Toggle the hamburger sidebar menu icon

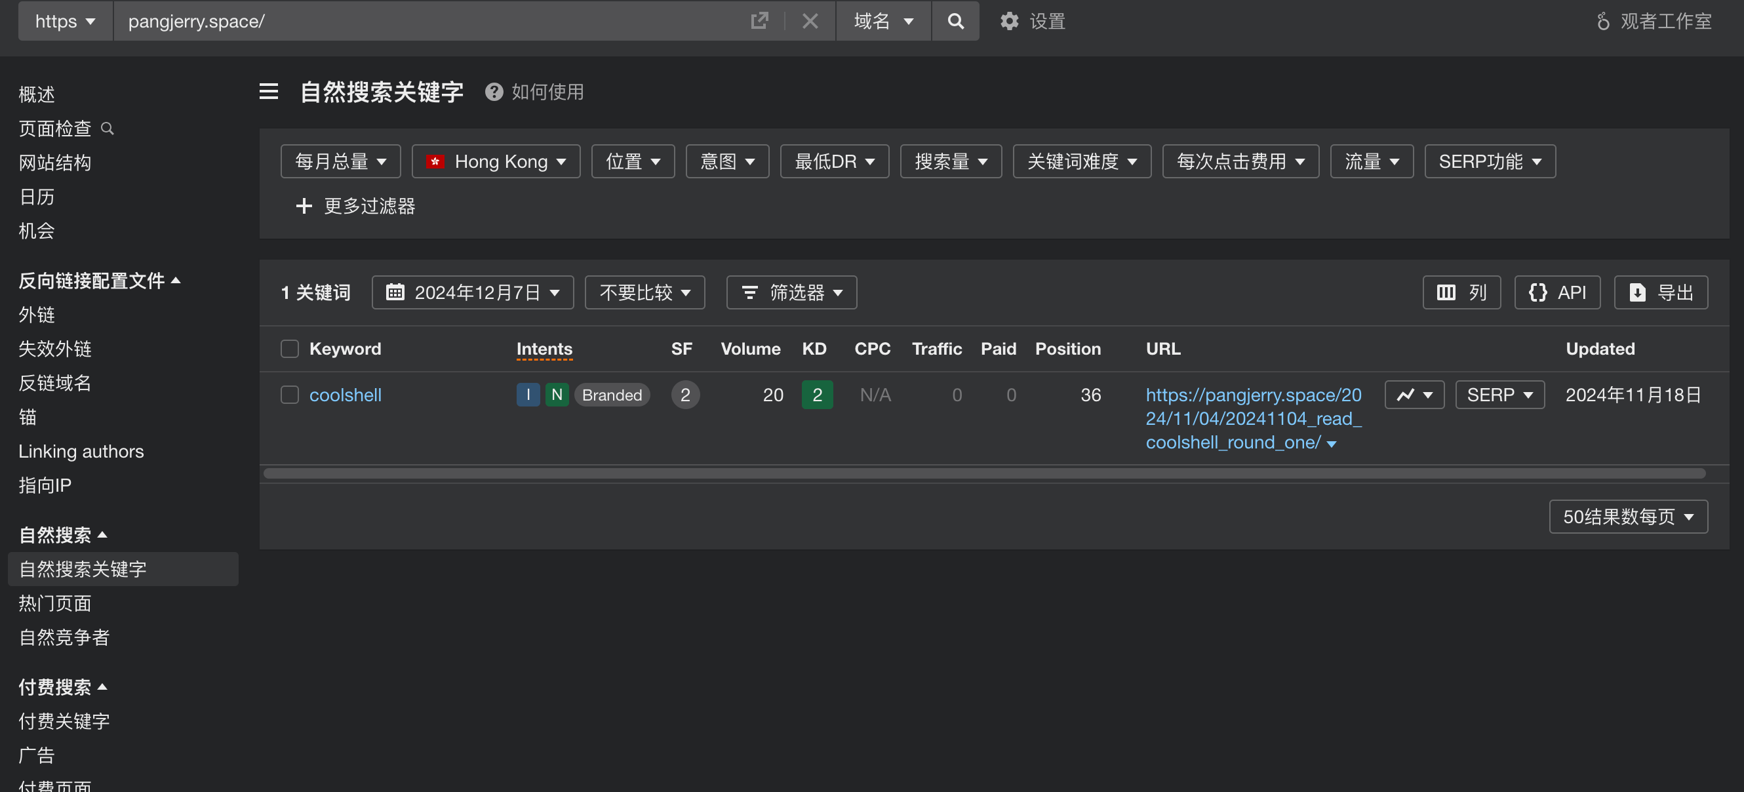(269, 91)
